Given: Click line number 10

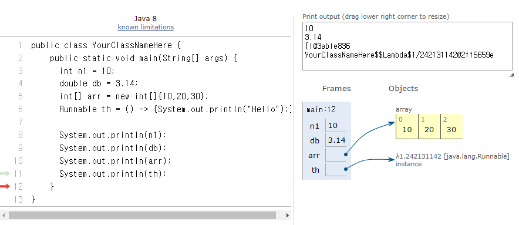Looking at the screenshot, I should click(18, 161).
